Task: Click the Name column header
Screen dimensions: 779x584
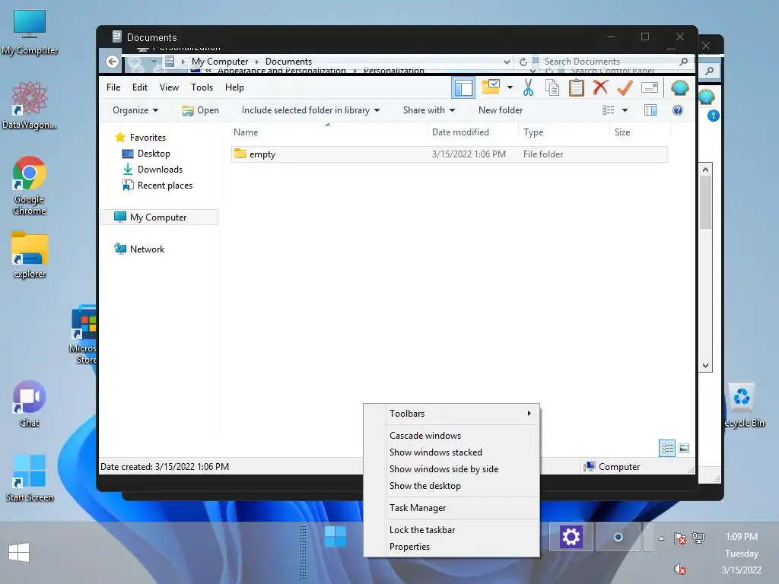Action: click(x=328, y=132)
